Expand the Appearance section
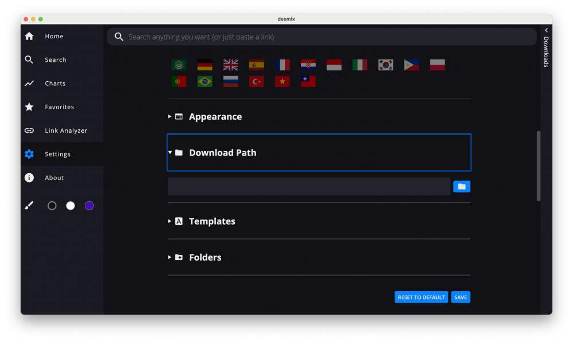The image size is (573, 342). [215, 117]
